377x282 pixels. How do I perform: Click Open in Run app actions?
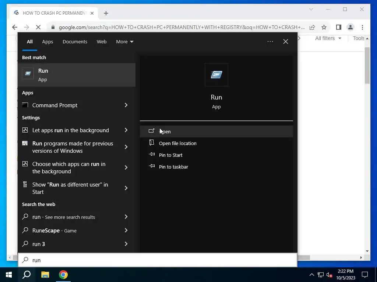pyautogui.click(x=216, y=131)
